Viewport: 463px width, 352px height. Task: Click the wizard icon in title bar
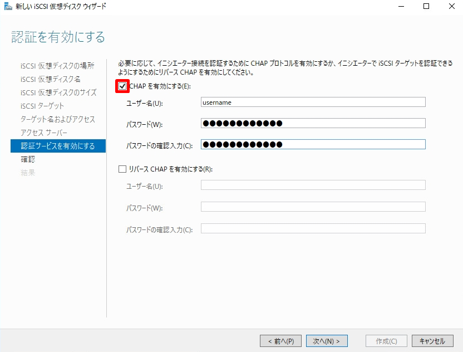(x=8, y=6)
